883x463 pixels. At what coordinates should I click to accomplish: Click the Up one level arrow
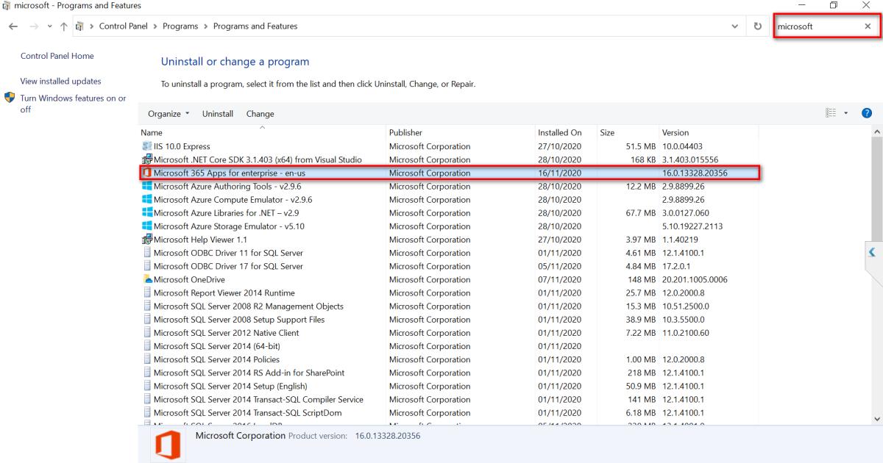point(64,26)
